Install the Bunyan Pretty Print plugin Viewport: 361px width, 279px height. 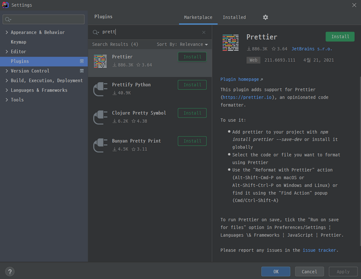point(192,141)
